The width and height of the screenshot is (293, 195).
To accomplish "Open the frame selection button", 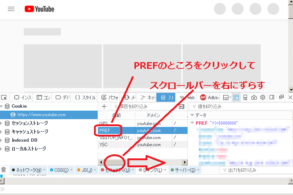I will click(227, 97).
